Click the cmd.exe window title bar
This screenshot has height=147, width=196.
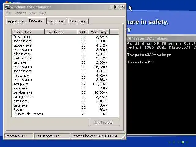161,38
